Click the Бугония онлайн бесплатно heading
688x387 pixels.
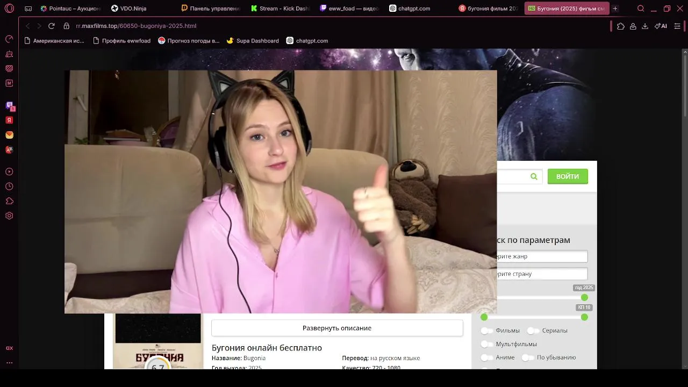point(267,348)
